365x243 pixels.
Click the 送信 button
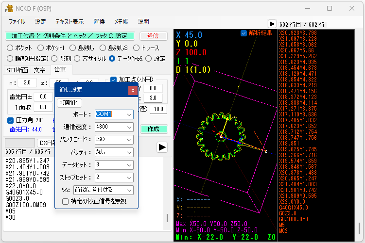click(153, 36)
